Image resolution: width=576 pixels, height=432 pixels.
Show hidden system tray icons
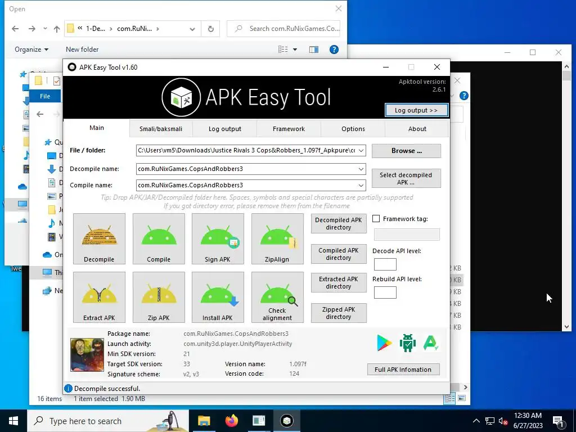click(476, 421)
